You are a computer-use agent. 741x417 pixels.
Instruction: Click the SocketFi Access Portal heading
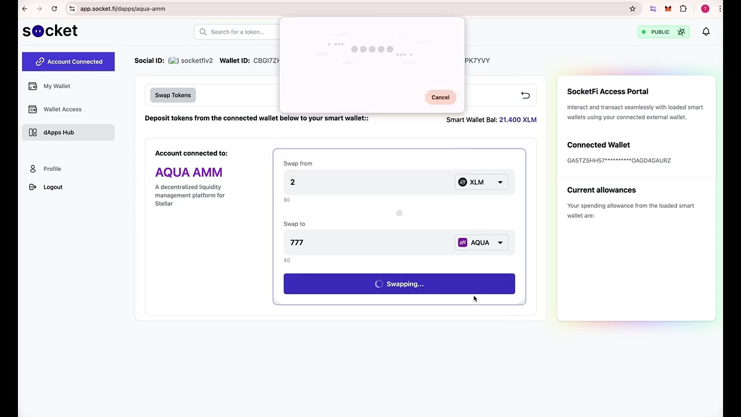(x=607, y=92)
